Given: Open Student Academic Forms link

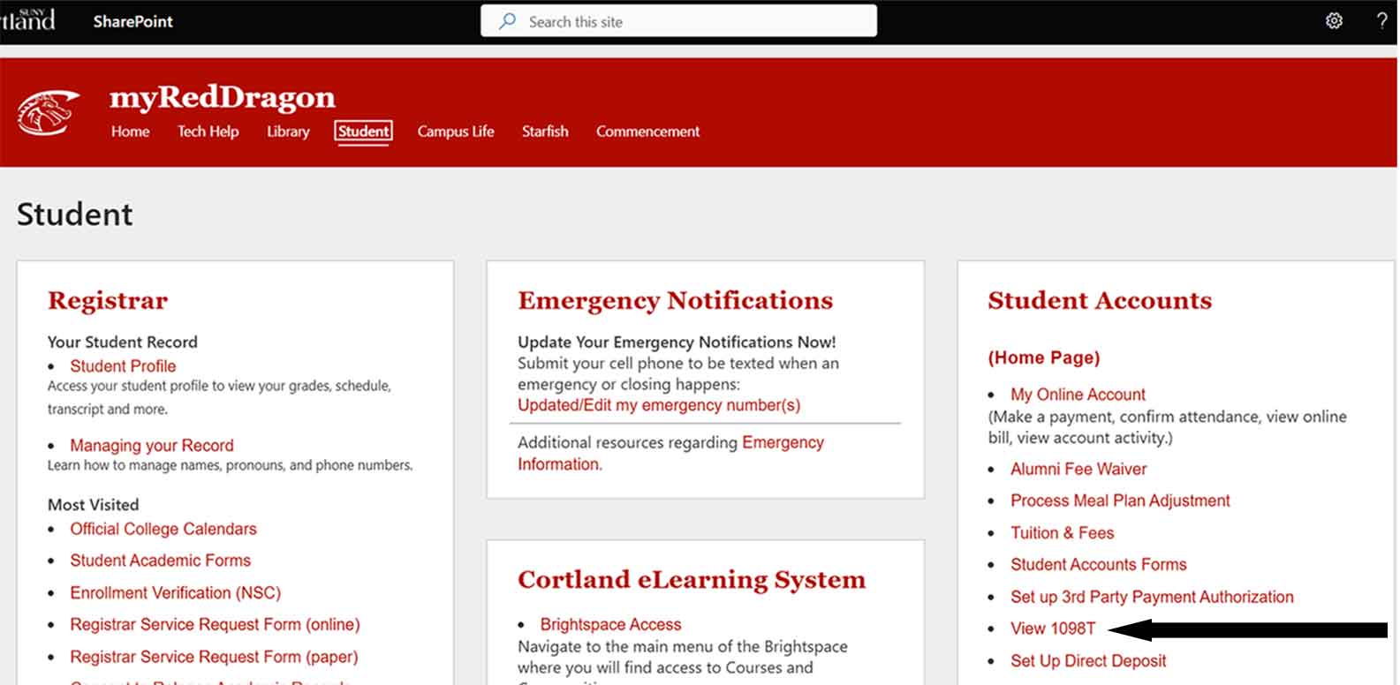Looking at the screenshot, I should click(160, 561).
